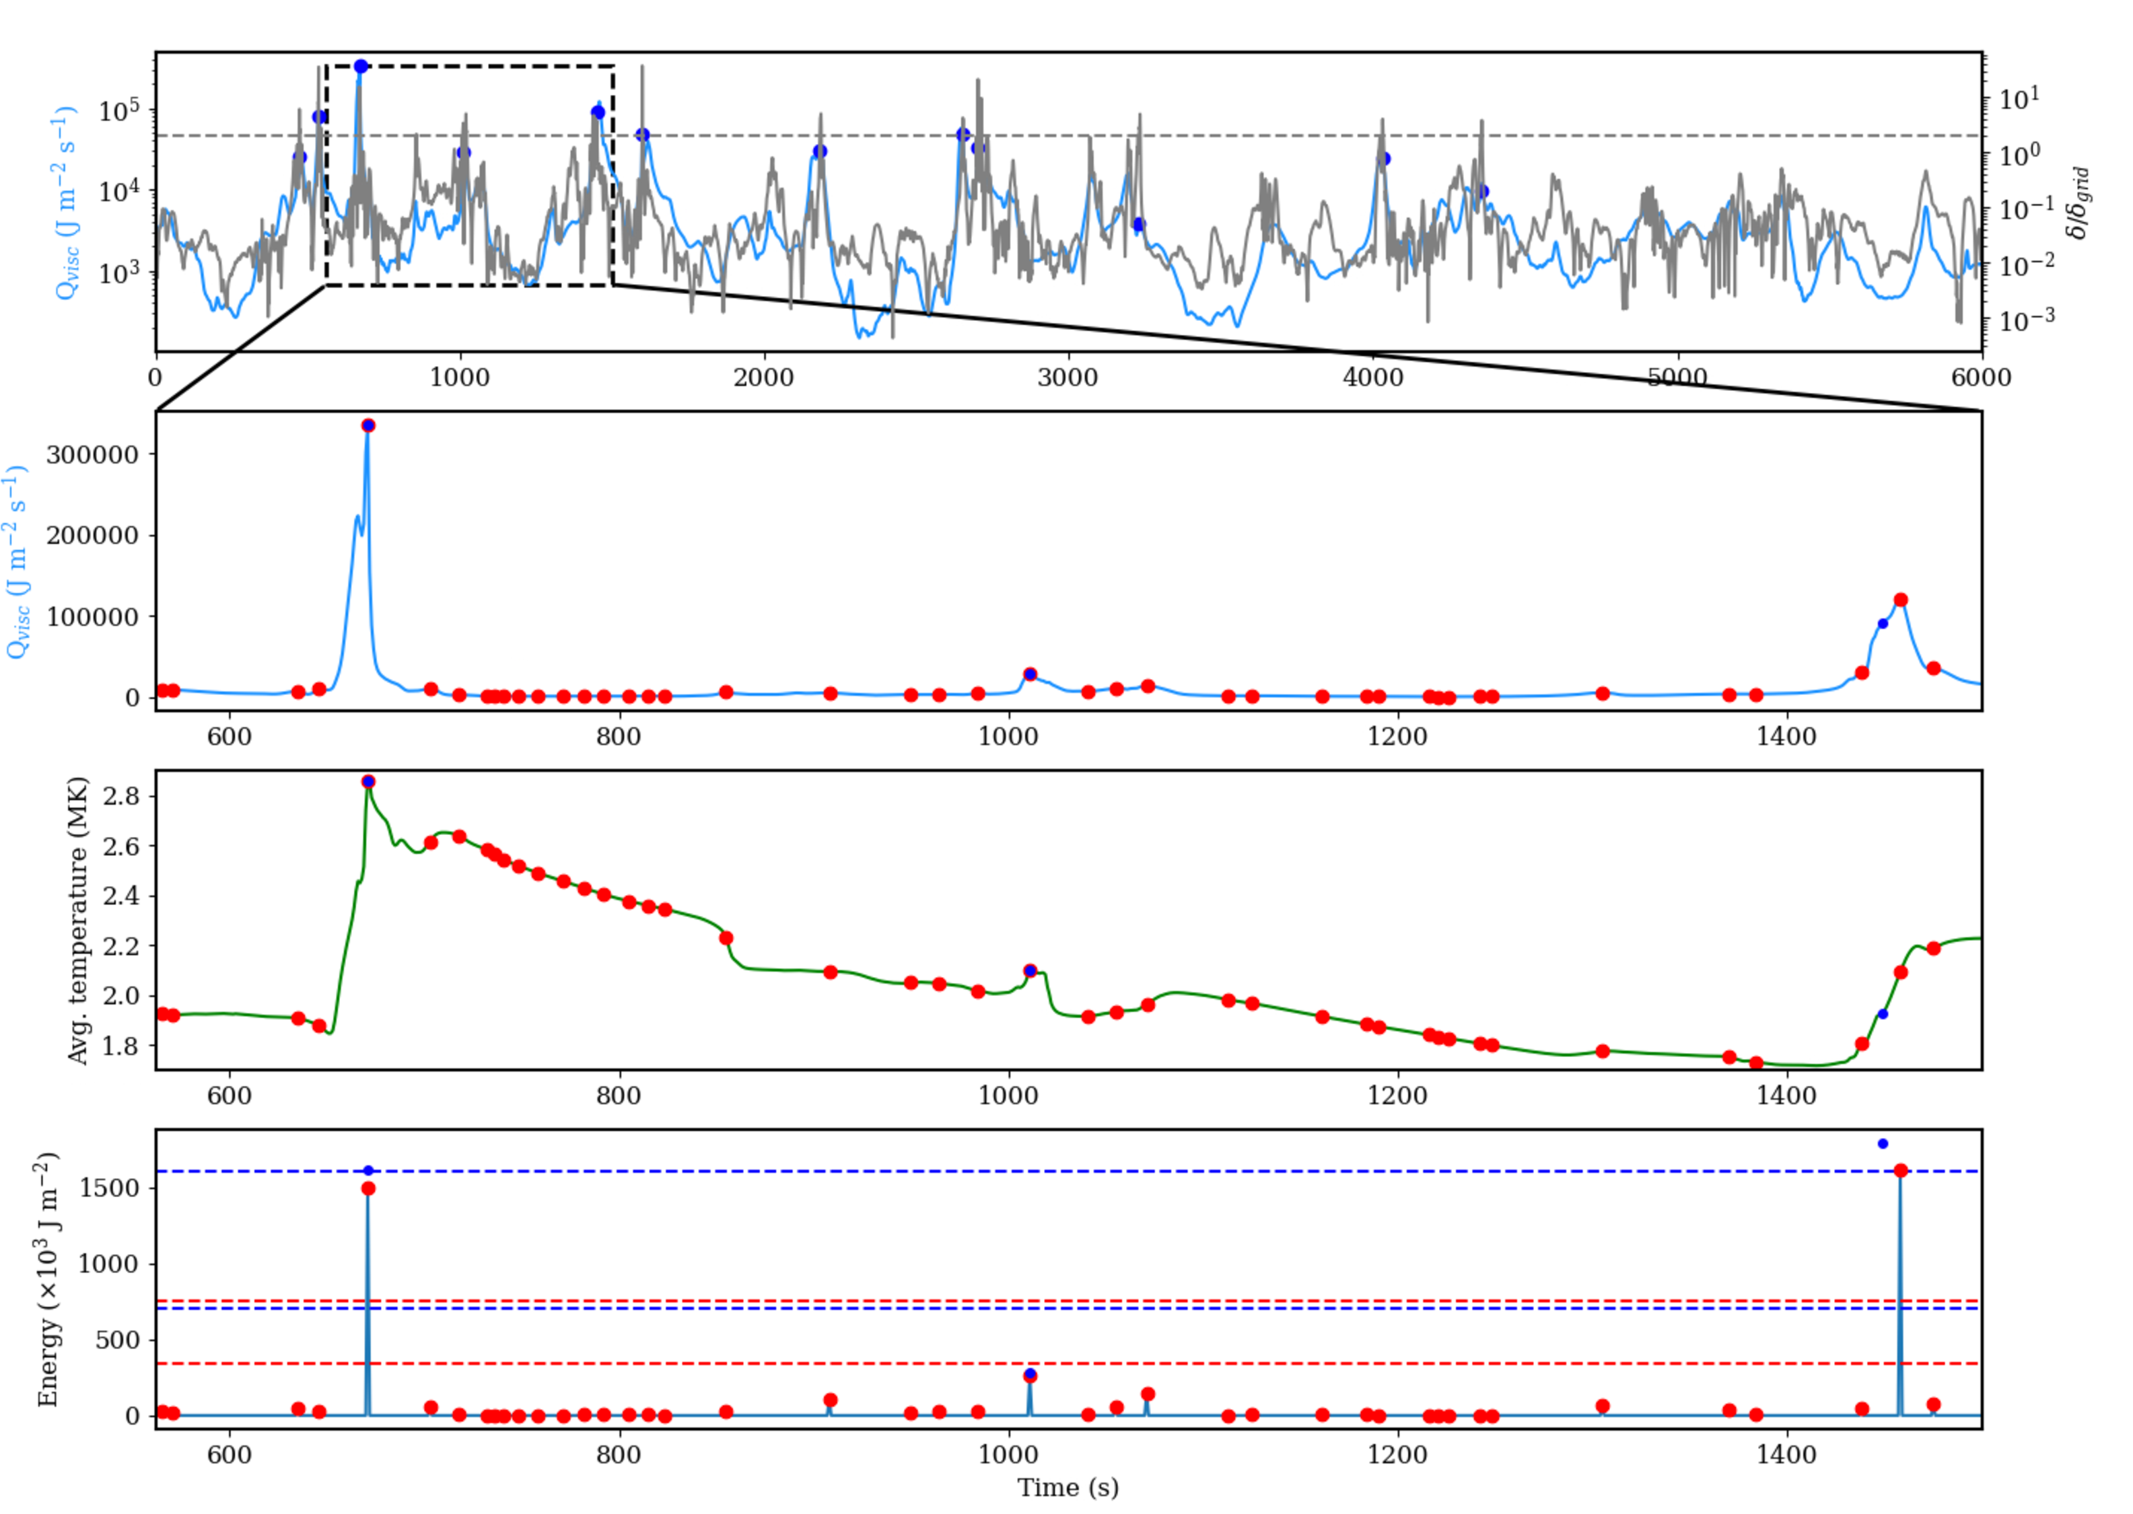Click the marker at second Qvisc peak near 1460 s
2133x1514 pixels.
pos(1901,600)
